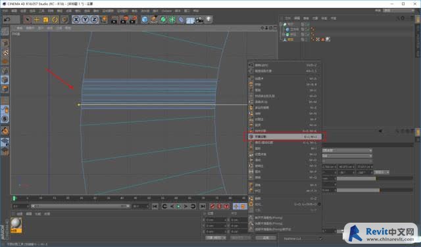Open the coordinate mode dropdown at bottom
The image size is (421, 247).
coord(216,238)
